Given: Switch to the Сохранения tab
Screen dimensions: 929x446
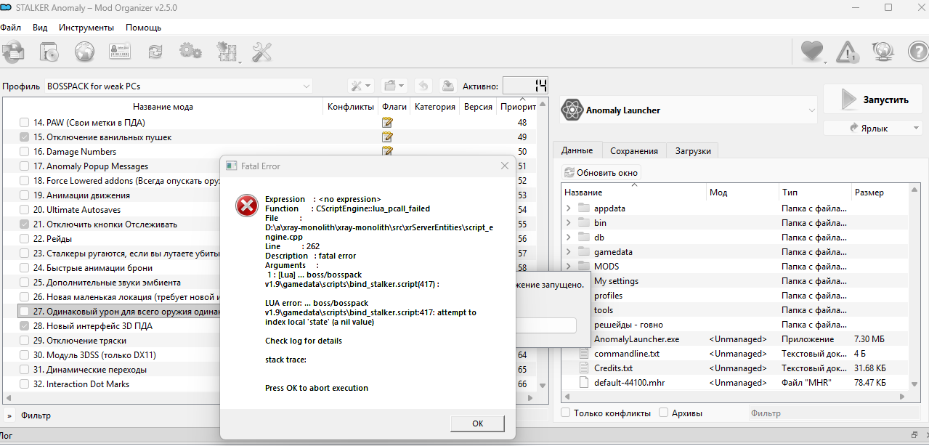Looking at the screenshot, I should [x=633, y=151].
